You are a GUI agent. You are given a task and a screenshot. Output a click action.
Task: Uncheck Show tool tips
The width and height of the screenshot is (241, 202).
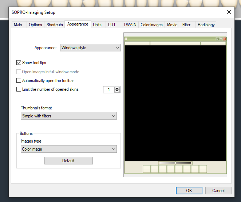[19, 63]
